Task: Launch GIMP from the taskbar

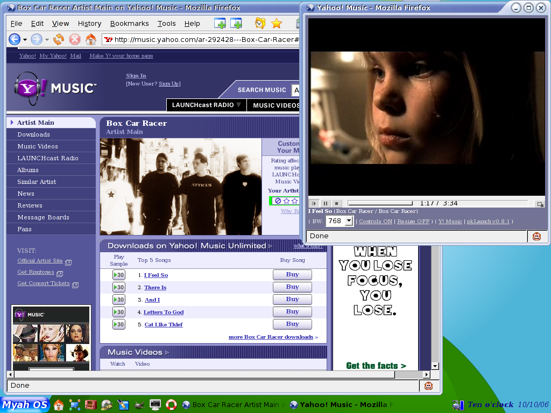Action: (x=139, y=404)
